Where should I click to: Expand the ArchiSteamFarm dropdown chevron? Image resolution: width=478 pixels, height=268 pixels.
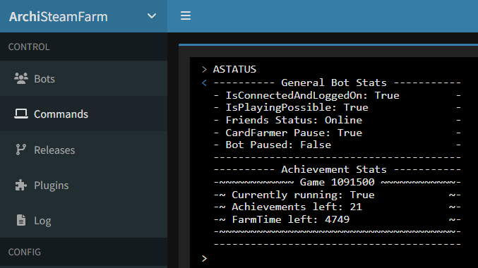point(152,16)
